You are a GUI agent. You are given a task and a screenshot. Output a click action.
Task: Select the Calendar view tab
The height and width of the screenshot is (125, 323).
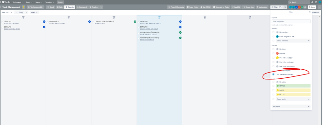[70, 7]
